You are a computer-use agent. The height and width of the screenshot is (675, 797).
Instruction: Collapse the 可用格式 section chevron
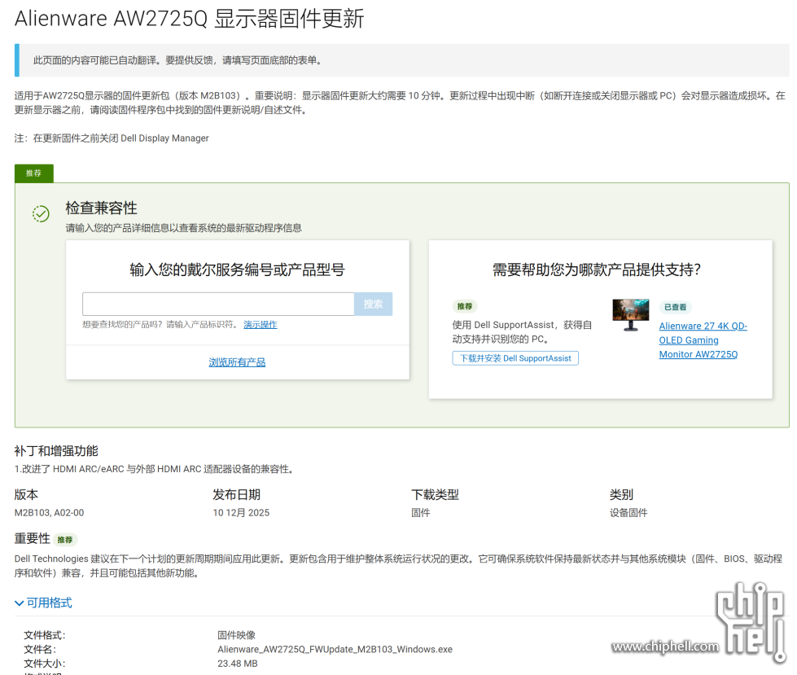pos(20,603)
